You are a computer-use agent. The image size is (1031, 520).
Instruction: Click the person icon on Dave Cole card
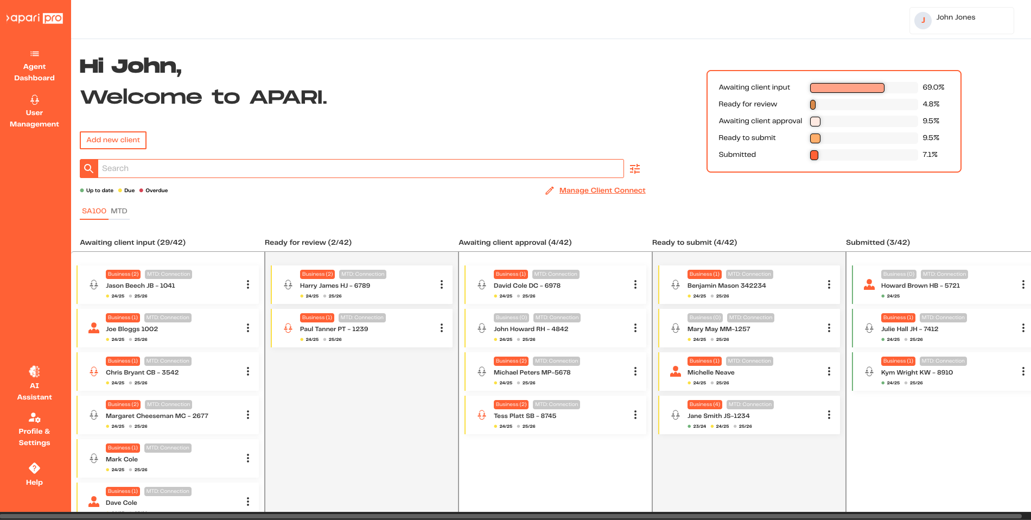[94, 502]
